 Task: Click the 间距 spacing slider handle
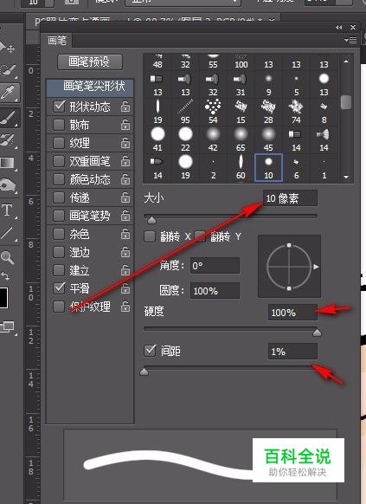144,372
